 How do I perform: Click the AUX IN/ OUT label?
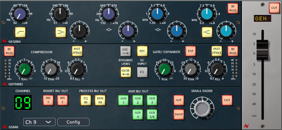pyautogui.click(x=138, y=91)
